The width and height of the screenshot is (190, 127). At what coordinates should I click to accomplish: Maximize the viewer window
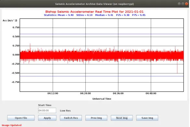coord(183,4)
